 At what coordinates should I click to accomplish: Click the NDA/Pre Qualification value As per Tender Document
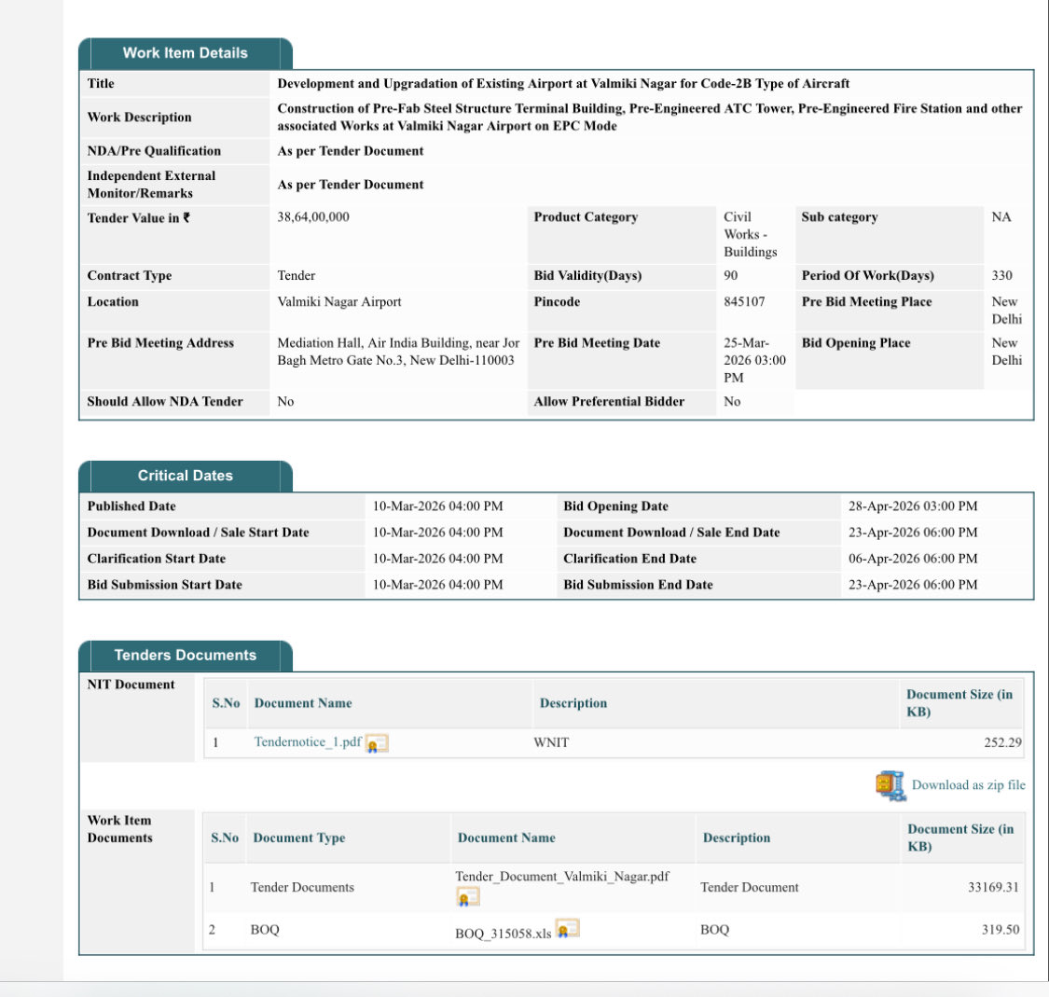(x=351, y=151)
